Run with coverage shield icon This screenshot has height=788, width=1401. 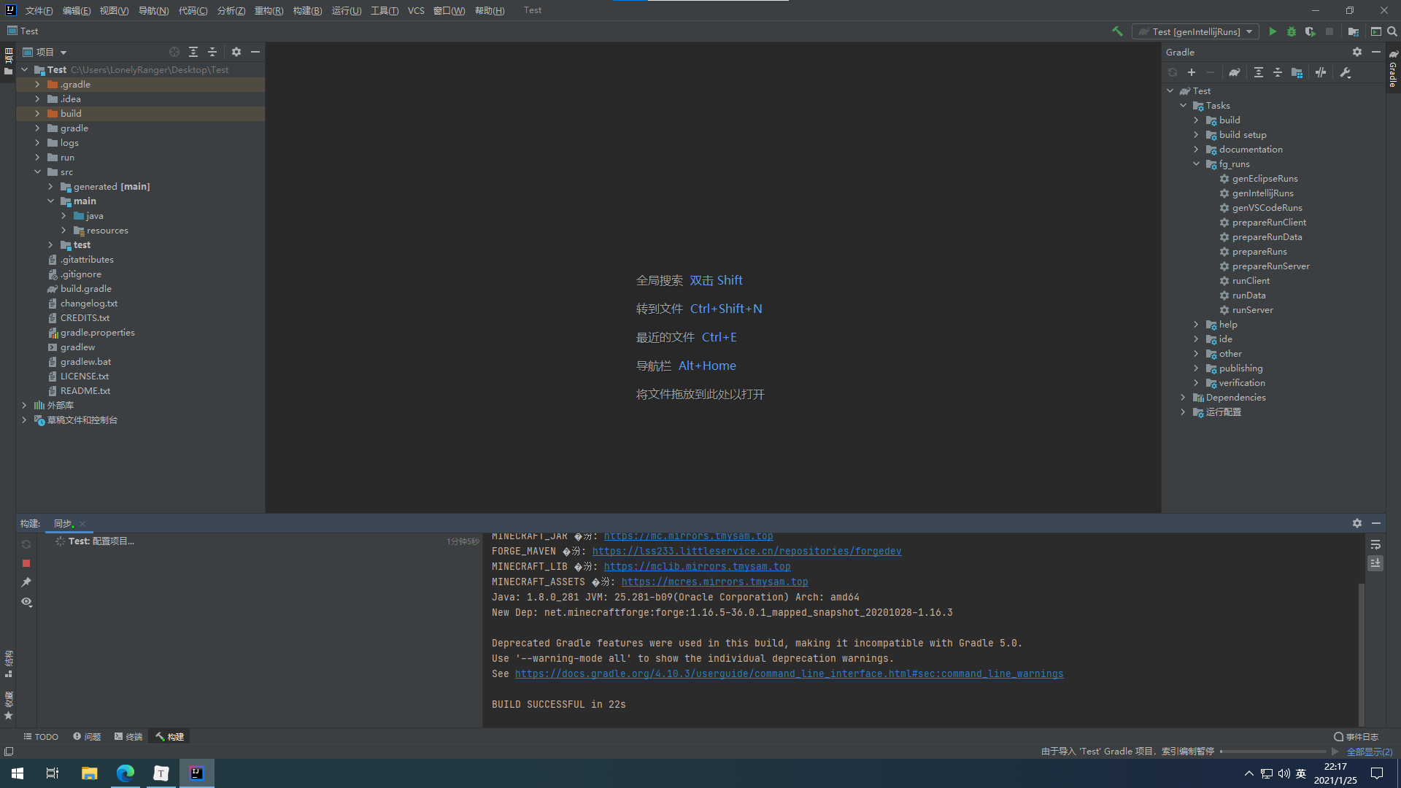(1311, 31)
